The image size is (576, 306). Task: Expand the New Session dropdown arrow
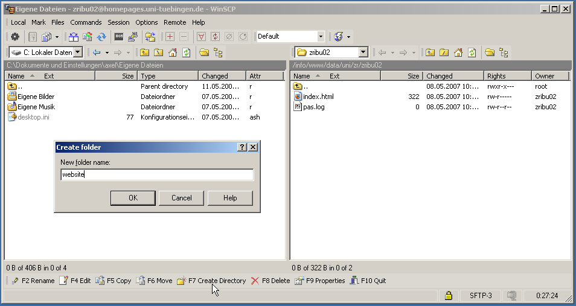pos(348,36)
